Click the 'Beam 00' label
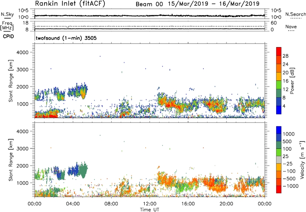 coord(149,4)
